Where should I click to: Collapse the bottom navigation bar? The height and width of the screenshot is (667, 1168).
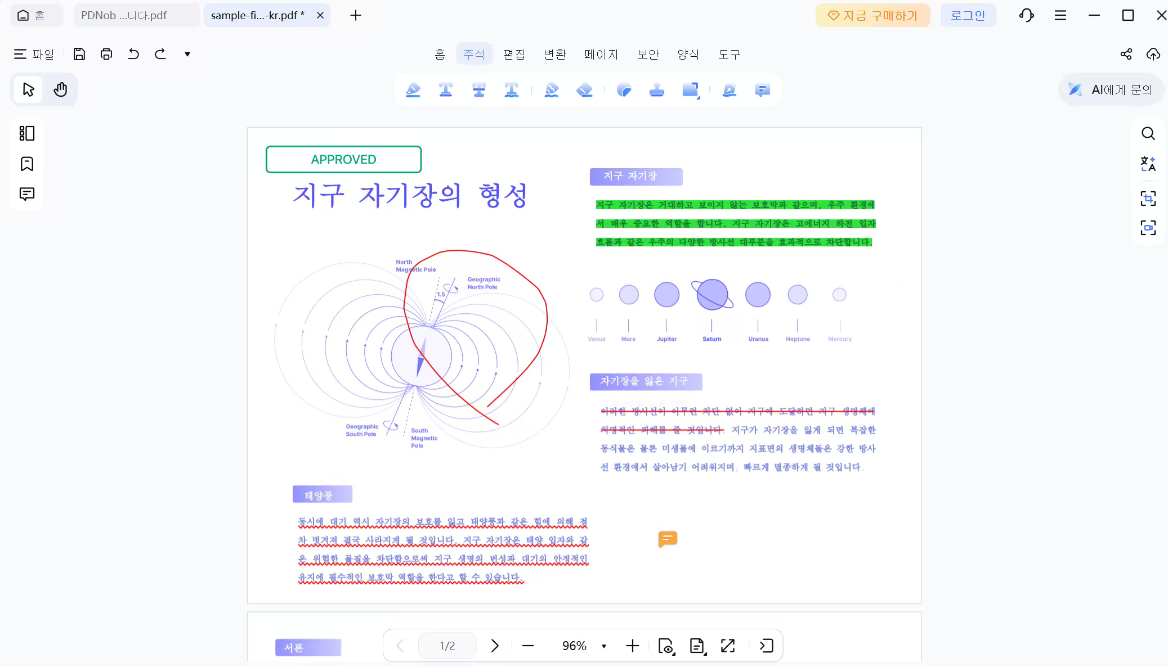(x=766, y=646)
